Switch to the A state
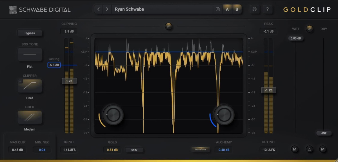 (x=227, y=9)
